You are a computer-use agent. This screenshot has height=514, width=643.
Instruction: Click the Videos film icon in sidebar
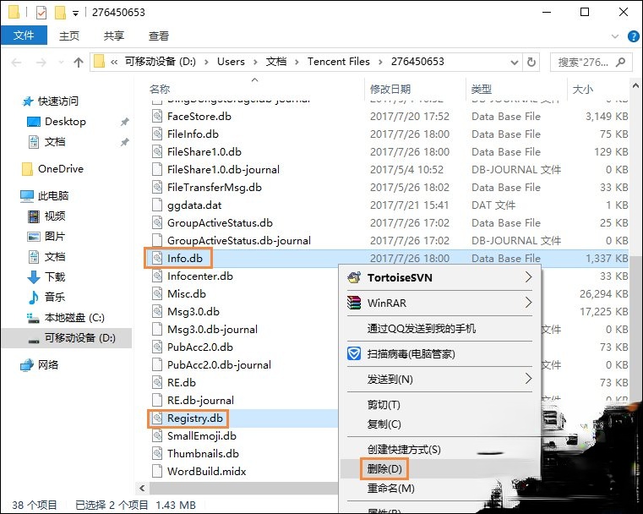click(34, 216)
